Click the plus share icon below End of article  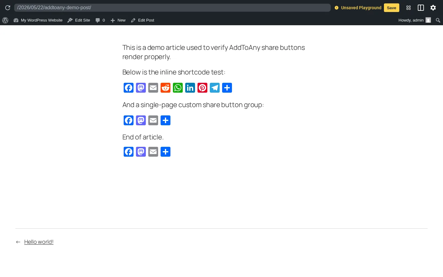pos(166,152)
